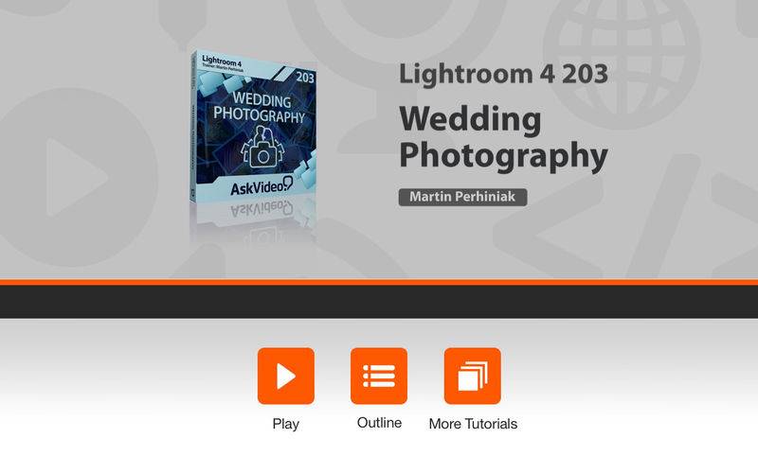Click the Martin Perhiniak author badge
758x473 pixels.
pos(462,197)
